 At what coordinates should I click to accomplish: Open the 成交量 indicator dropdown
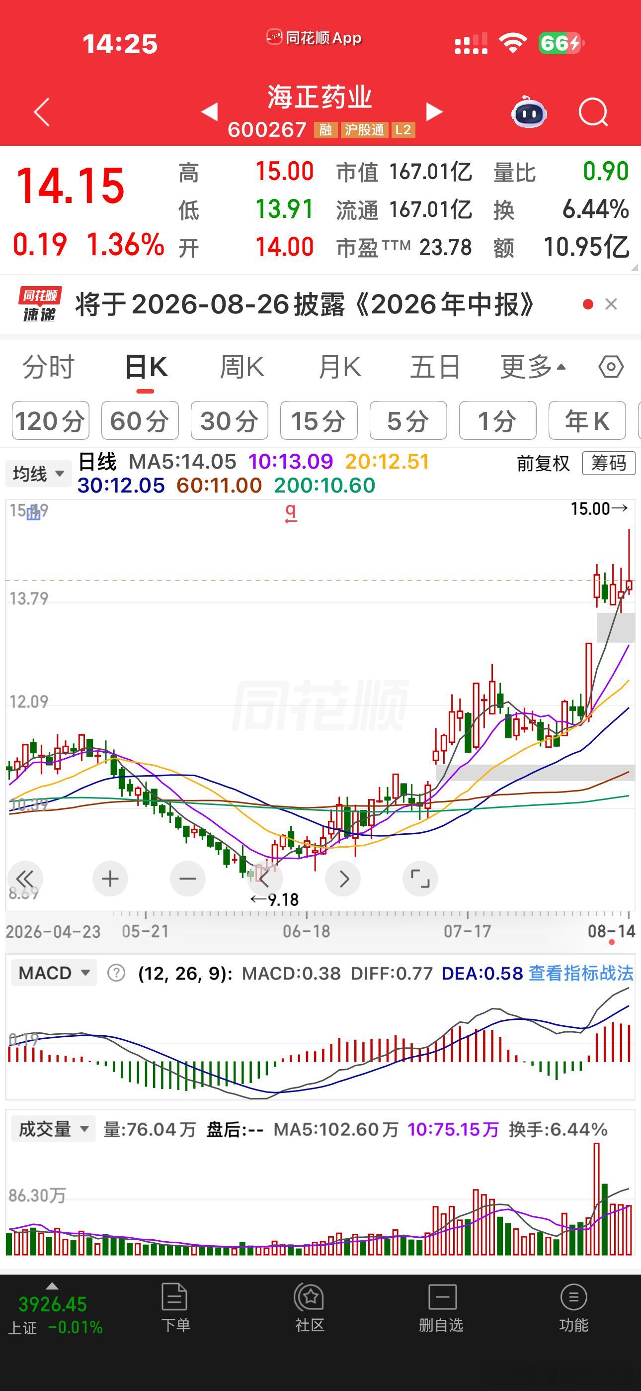click(54, 1129)
